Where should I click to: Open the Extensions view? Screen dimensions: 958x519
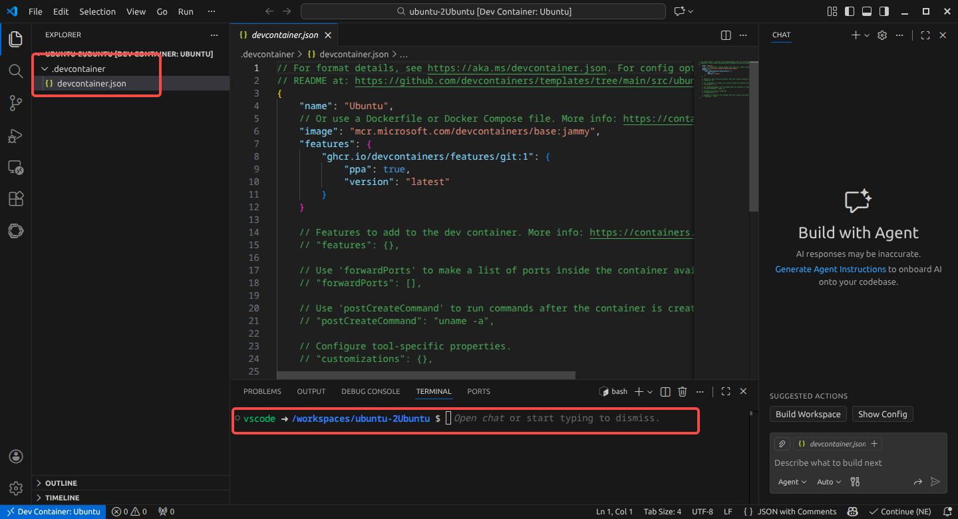point(15,199)
